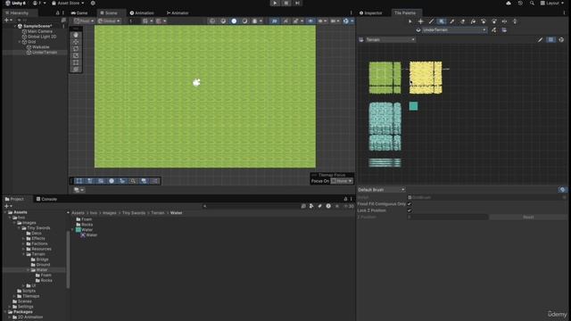Image resolution: width=571 pixels, height=321 pixels.
Task: Switch to the Animator tab
Action: [178, 12]
